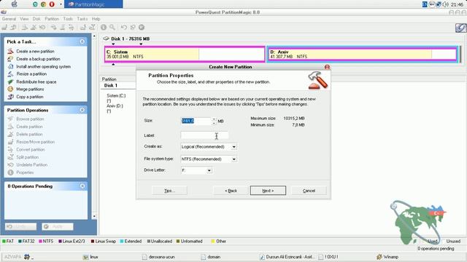Click the Undo button at bottom-left
Screen dimensions: 467x262
(20, 226)
